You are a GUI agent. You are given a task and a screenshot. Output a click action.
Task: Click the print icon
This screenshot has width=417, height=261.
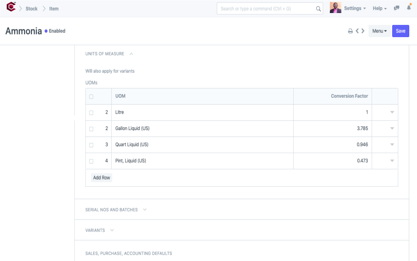tap(350, 31)
